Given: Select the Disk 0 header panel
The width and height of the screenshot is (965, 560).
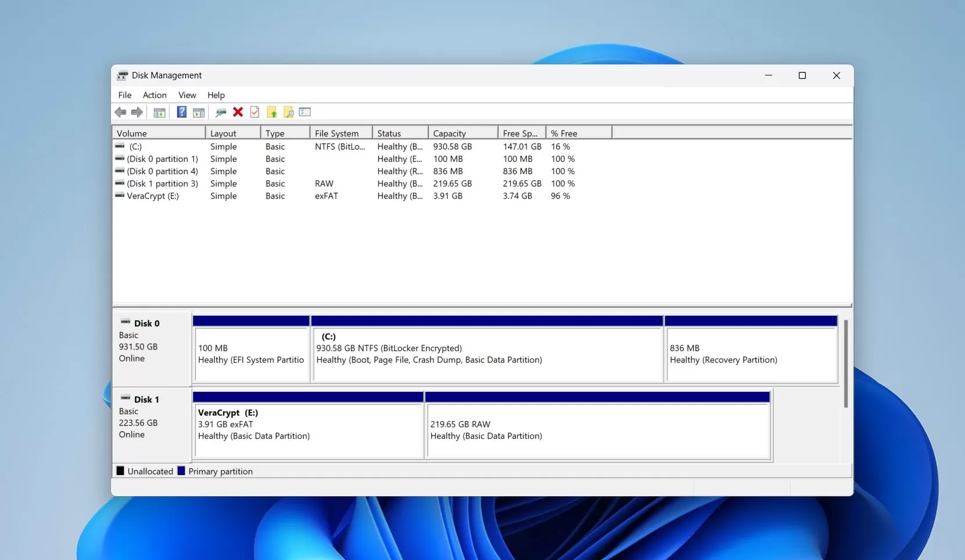Looking at the screenshot, I should (152, 350).
